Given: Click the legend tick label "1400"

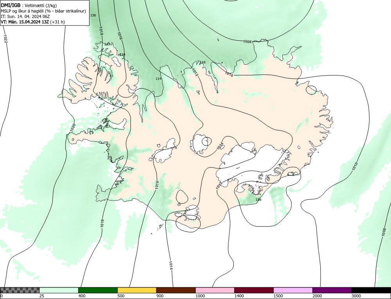Looking at the screenshot, I should pyautogui.click(x=239, y=296).
